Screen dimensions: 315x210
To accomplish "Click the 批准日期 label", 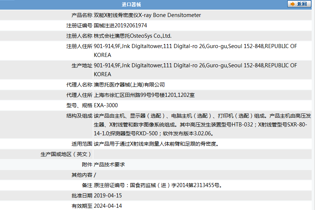I will pos(82,196).
